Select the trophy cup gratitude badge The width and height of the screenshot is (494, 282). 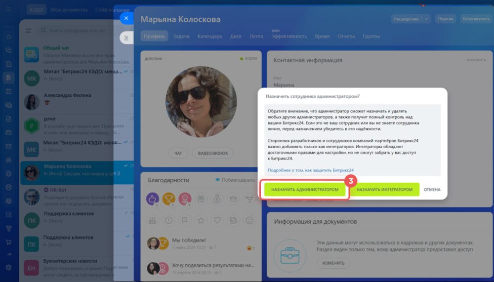pos(168,199)
